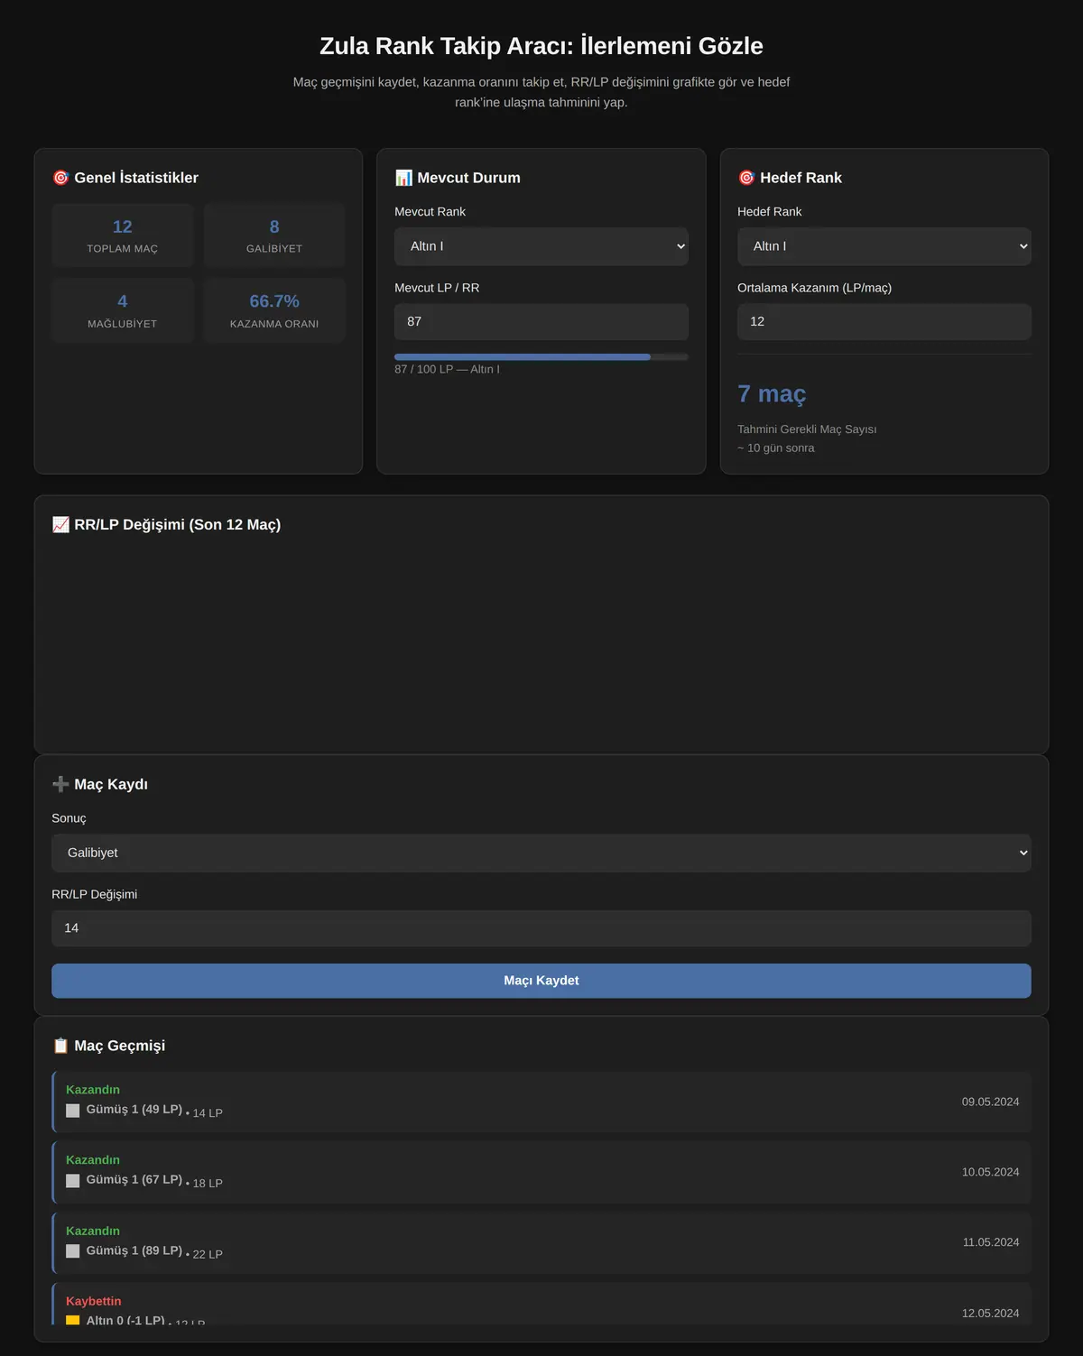Click the date 10.05.2024 in match history

(990, 1172)
